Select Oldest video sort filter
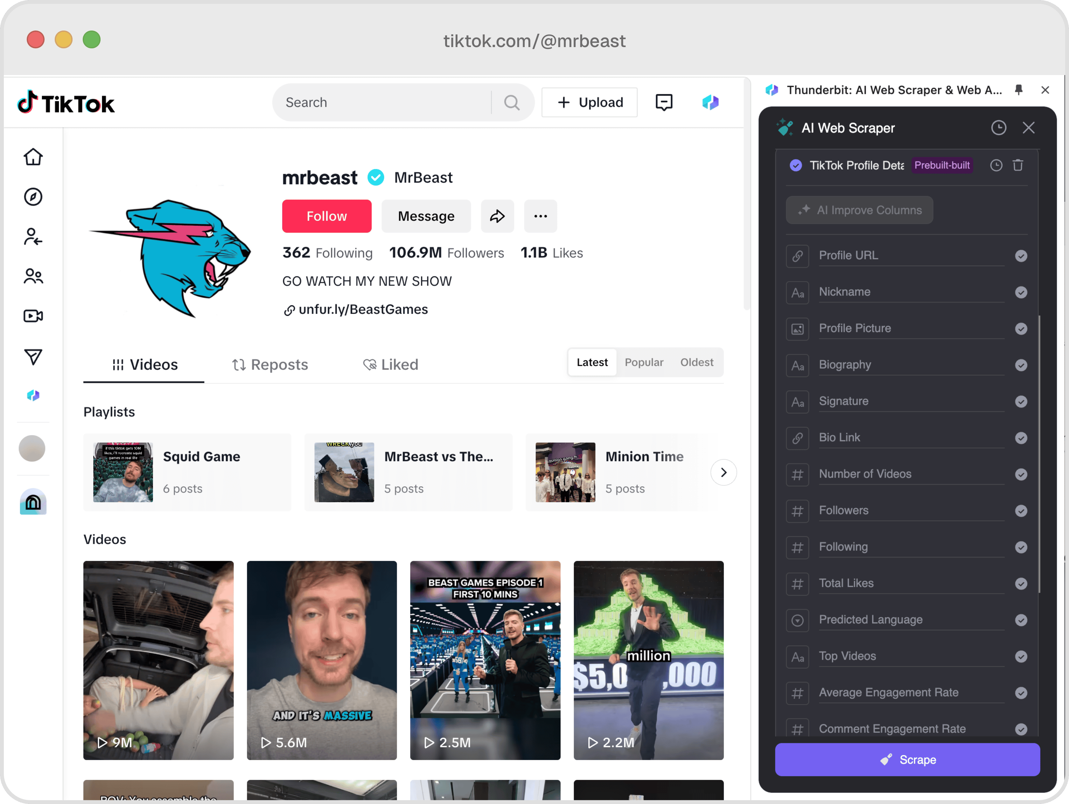The image size is (1069, 804). click(696, 362)
